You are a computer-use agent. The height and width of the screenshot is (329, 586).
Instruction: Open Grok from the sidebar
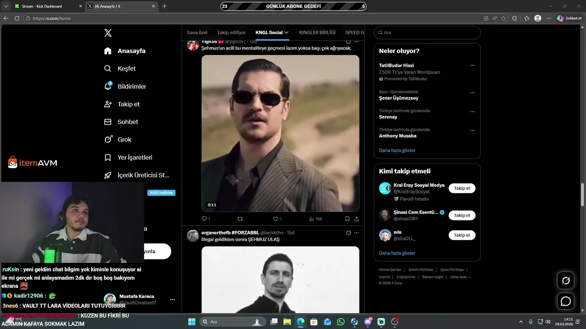click(x=118, y=139)
